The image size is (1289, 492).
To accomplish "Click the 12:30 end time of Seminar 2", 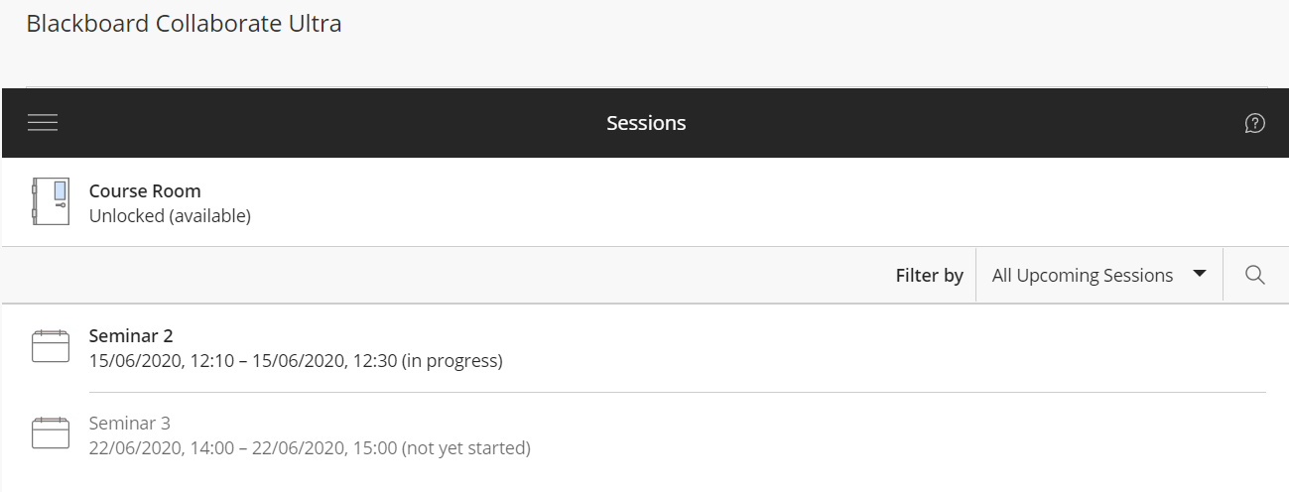I will coord(375,361).
